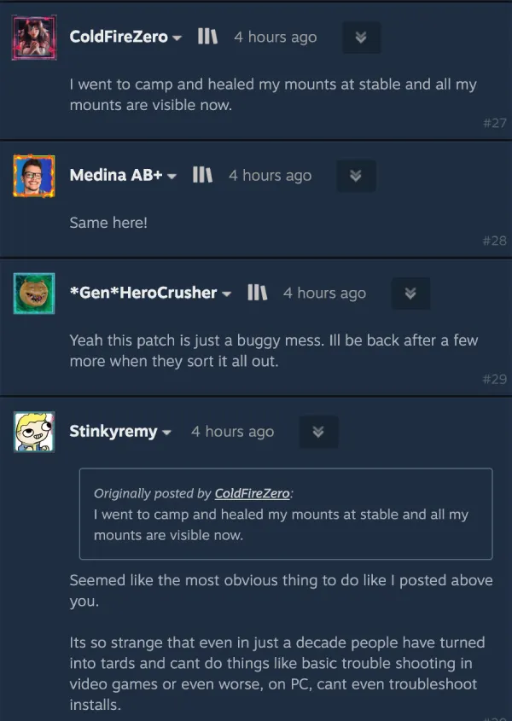
Task: Open ColdFireZero's avatar image
Action: (x=34, y=38)
